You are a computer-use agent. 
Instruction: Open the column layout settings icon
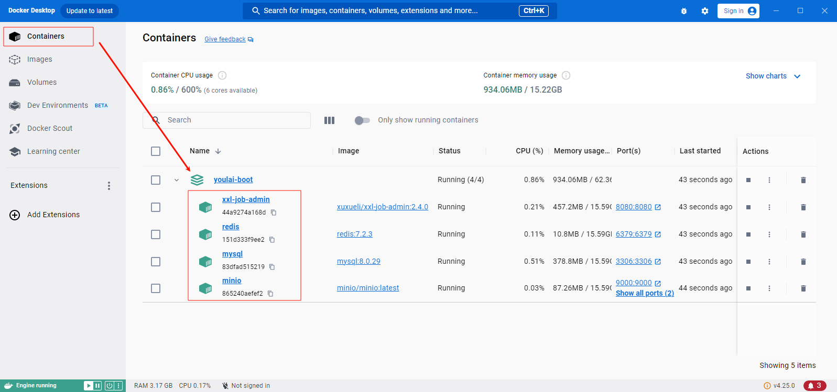(x=329, y=120)
